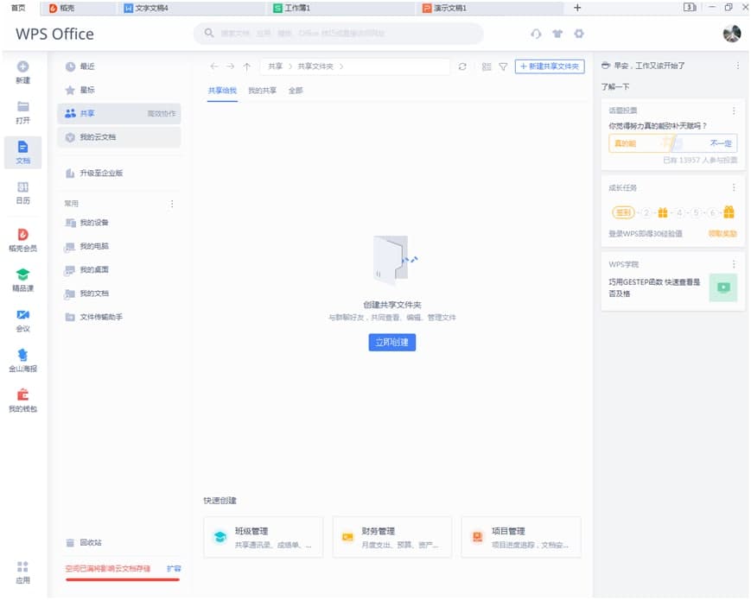Open the 话题投票 card options menu
This screenshot has height=600, width=751.
[734, 111]
